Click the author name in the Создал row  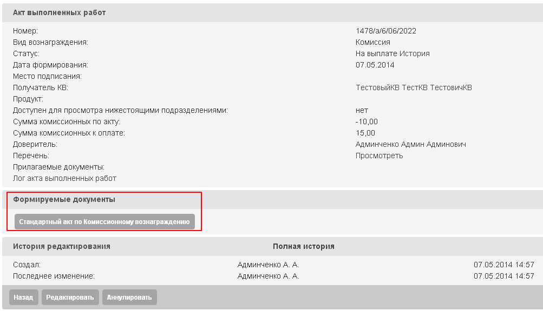(x=268, y=265)
